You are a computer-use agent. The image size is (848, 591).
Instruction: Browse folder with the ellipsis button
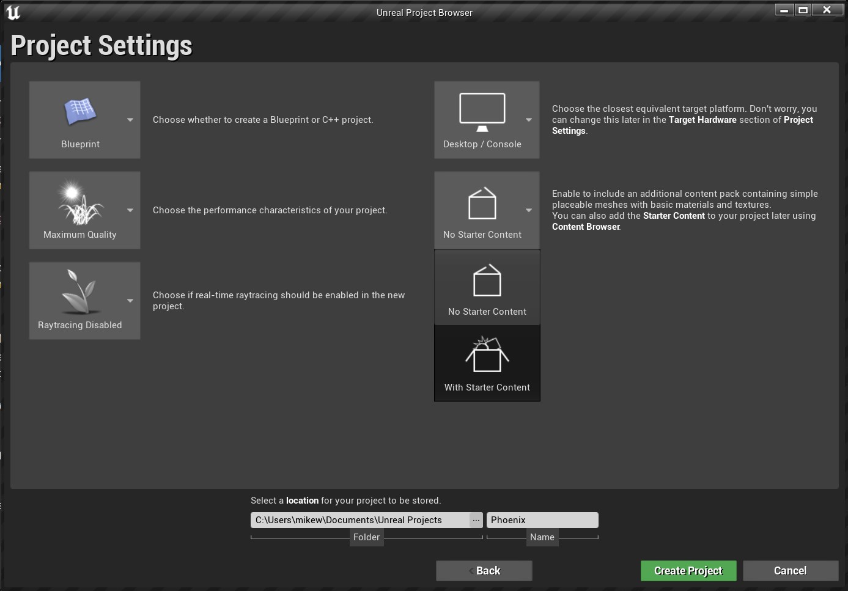(x=476, y=520)
